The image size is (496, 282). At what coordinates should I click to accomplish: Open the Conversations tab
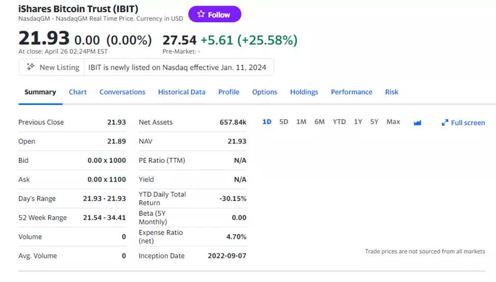pyautogui.click(x=122, y=92)
